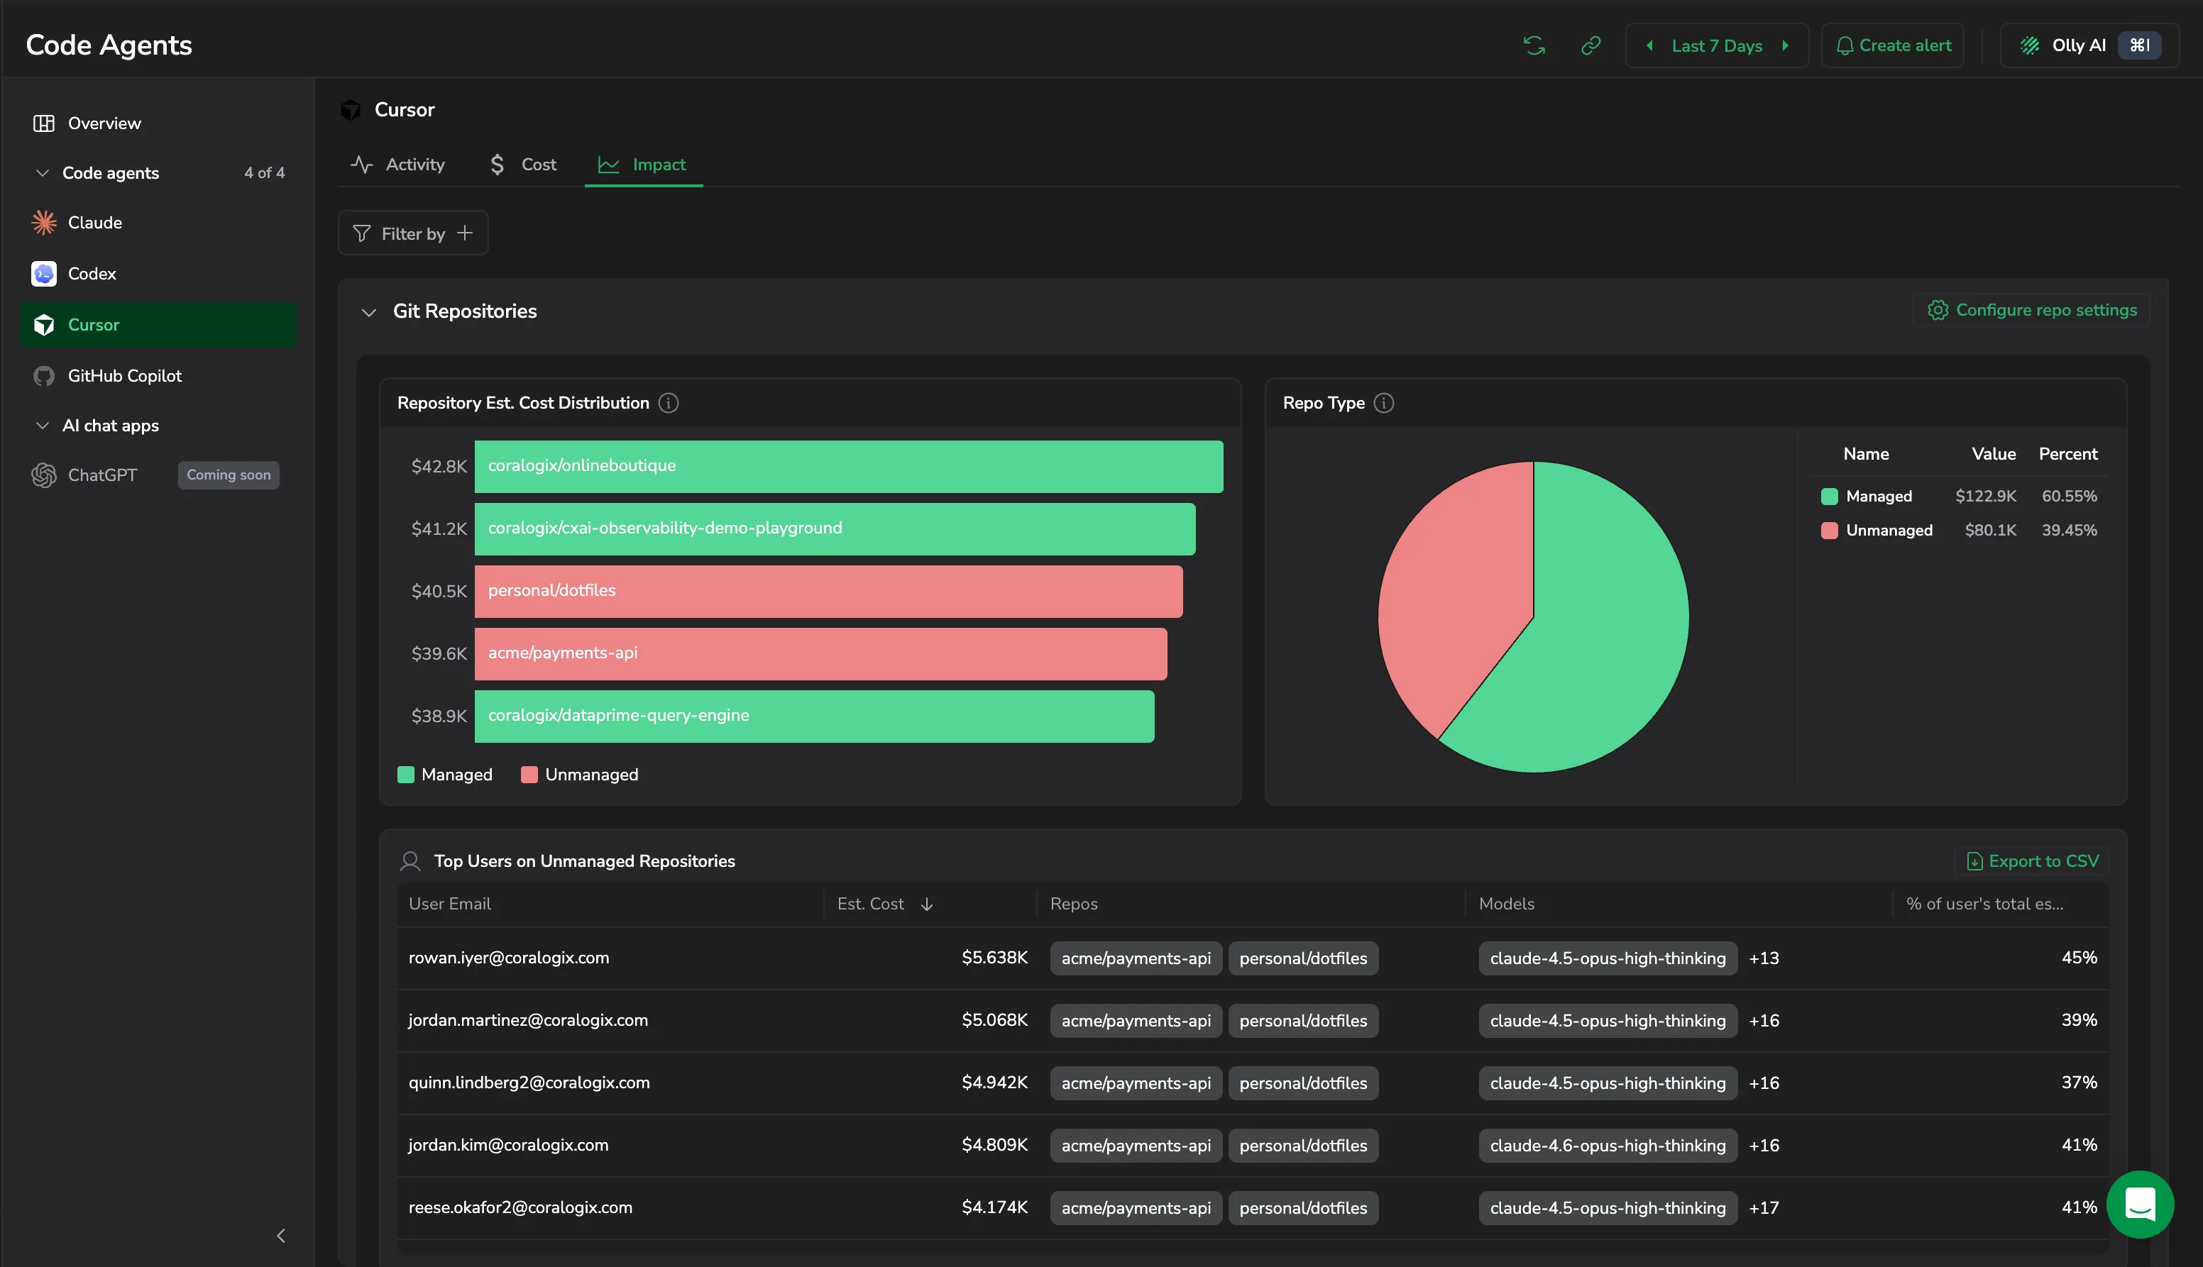Click the ChatGPT logo icon
2203x1267 pixels.
[43, 475]
